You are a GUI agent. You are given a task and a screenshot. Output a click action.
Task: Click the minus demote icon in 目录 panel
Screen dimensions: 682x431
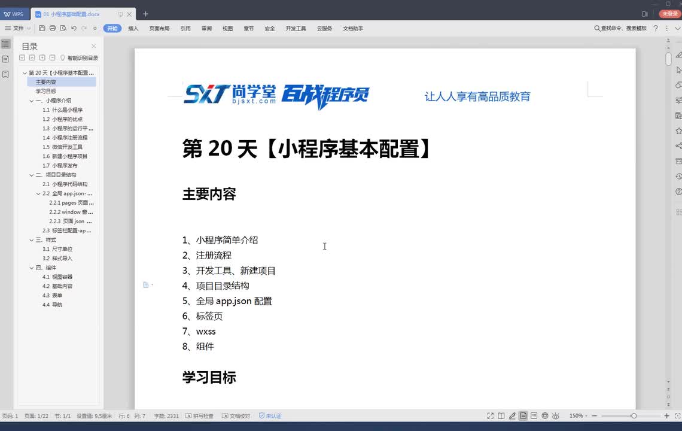click(x=52, y=57)
